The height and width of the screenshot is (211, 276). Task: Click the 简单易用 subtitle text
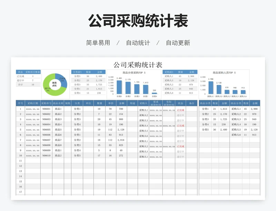click(98, 43)
